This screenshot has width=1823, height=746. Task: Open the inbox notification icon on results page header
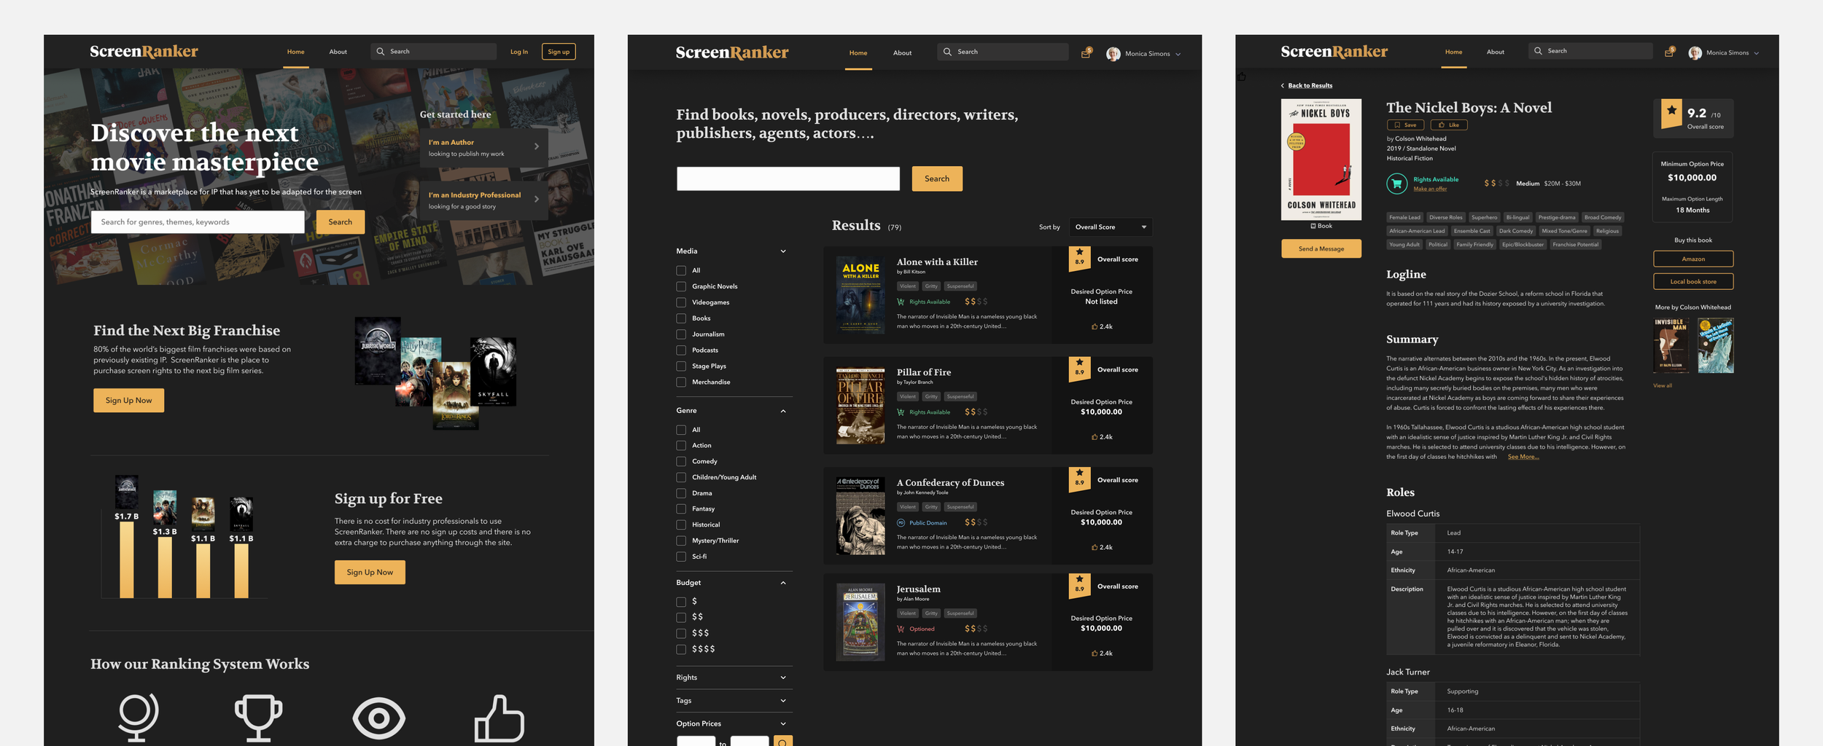tap(1086, 52)
